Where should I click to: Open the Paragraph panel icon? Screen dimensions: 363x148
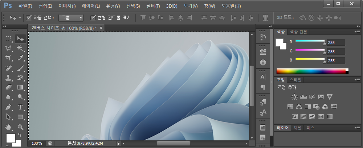click(x=263, y=87)
